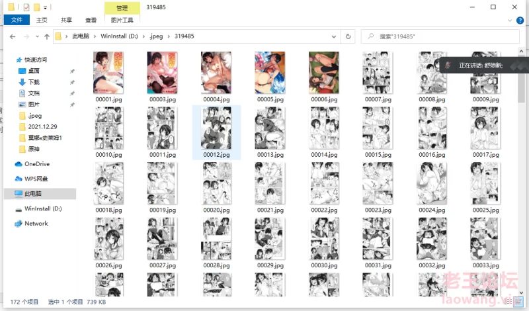The image size is (529, 311).
Task: Open 下载 in the sidebar
Action: pyautogui.click(x=34, y=82)
